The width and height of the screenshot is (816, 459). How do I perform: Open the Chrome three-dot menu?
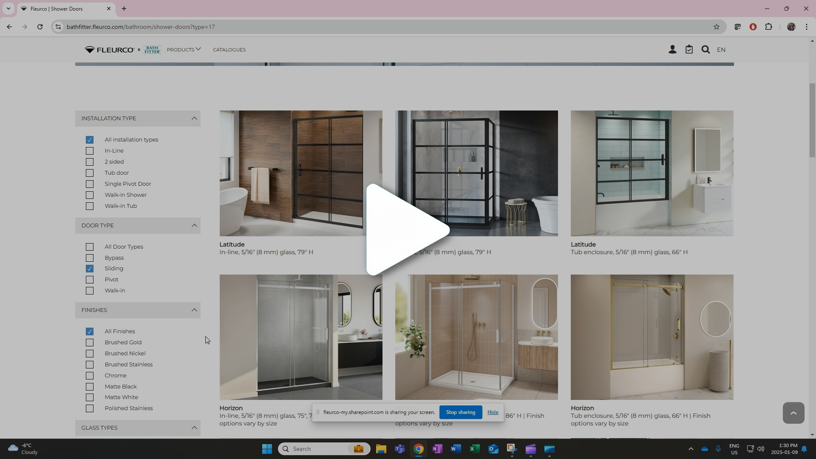[x=807, y=27]
